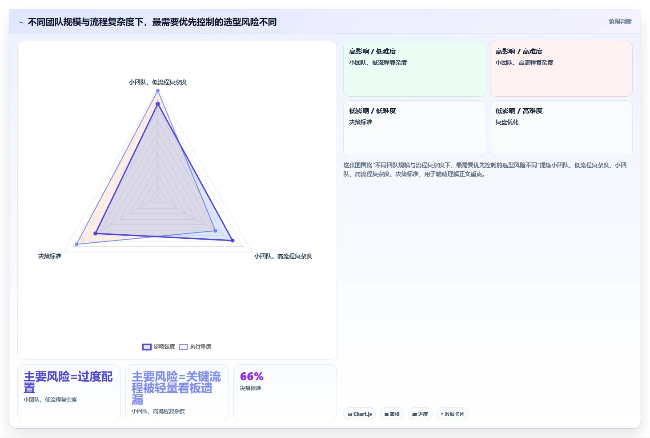Image resolution: width=650 pixels, height=438 pixels.
Task: Click the 主要风险=过度配置 stat card
Action: 69,392
